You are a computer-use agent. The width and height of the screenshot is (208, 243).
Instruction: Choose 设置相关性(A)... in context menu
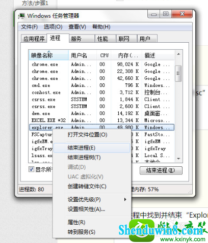pyautogui.click(x=92, y=209)
